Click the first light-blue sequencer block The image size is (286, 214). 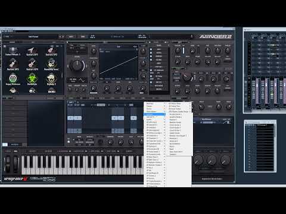coord(70,118)
